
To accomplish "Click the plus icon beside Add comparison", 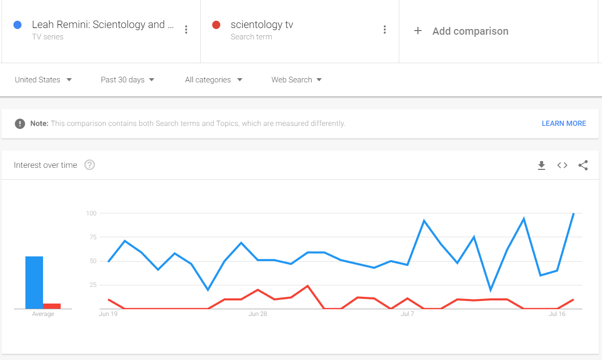I will [418, 31].
